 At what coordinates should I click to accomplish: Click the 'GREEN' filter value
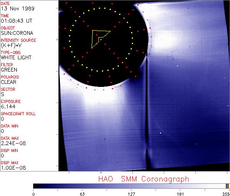[x=9, y=70]
